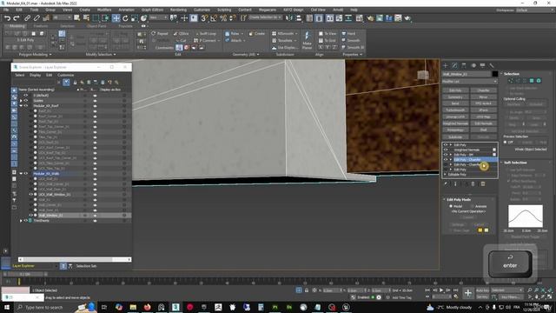Open the Geometry (All) ribbon dropdown

[x=246, y=55]
